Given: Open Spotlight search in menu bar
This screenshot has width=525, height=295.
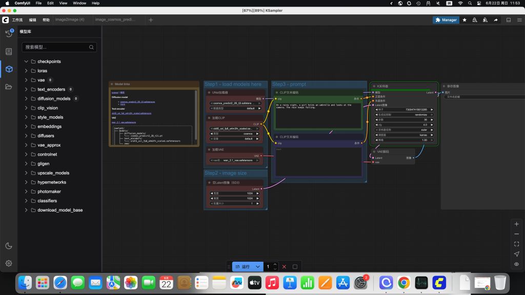Looking at the screenshot, I should [x=470, y=3].
